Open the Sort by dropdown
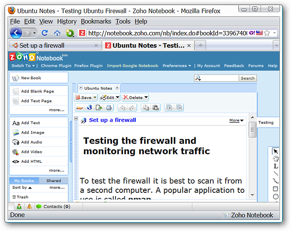291x231 pixels. (22, 188)
